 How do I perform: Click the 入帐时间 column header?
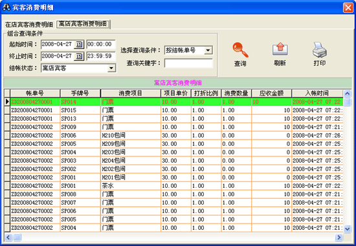coord(317,93)
